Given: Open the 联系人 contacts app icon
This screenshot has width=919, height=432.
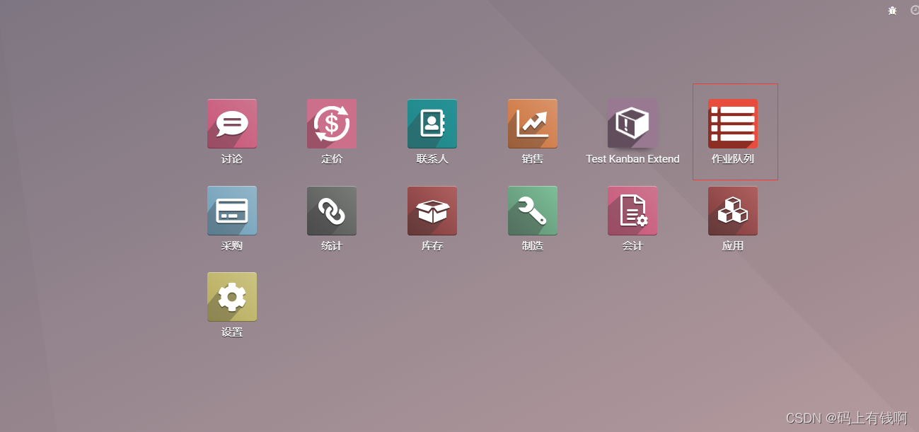Looking at the screenshot, I should [x=432, y=124].
